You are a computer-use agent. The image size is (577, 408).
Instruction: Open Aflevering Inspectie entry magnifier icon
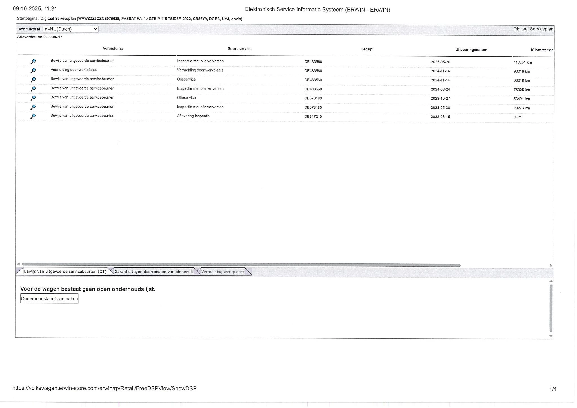point(33,116)
